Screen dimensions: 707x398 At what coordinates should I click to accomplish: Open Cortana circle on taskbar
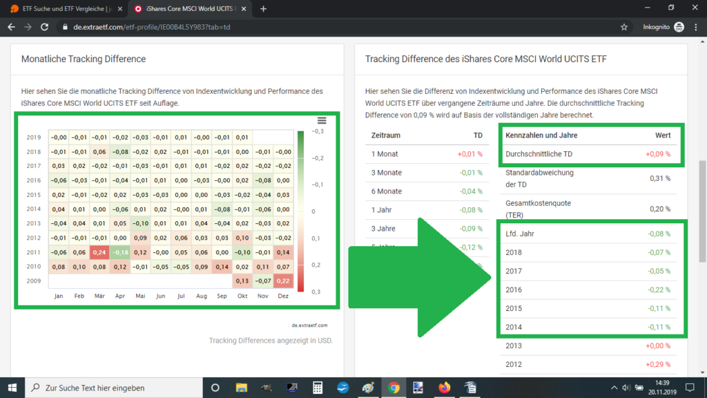[x=215, y=388]
